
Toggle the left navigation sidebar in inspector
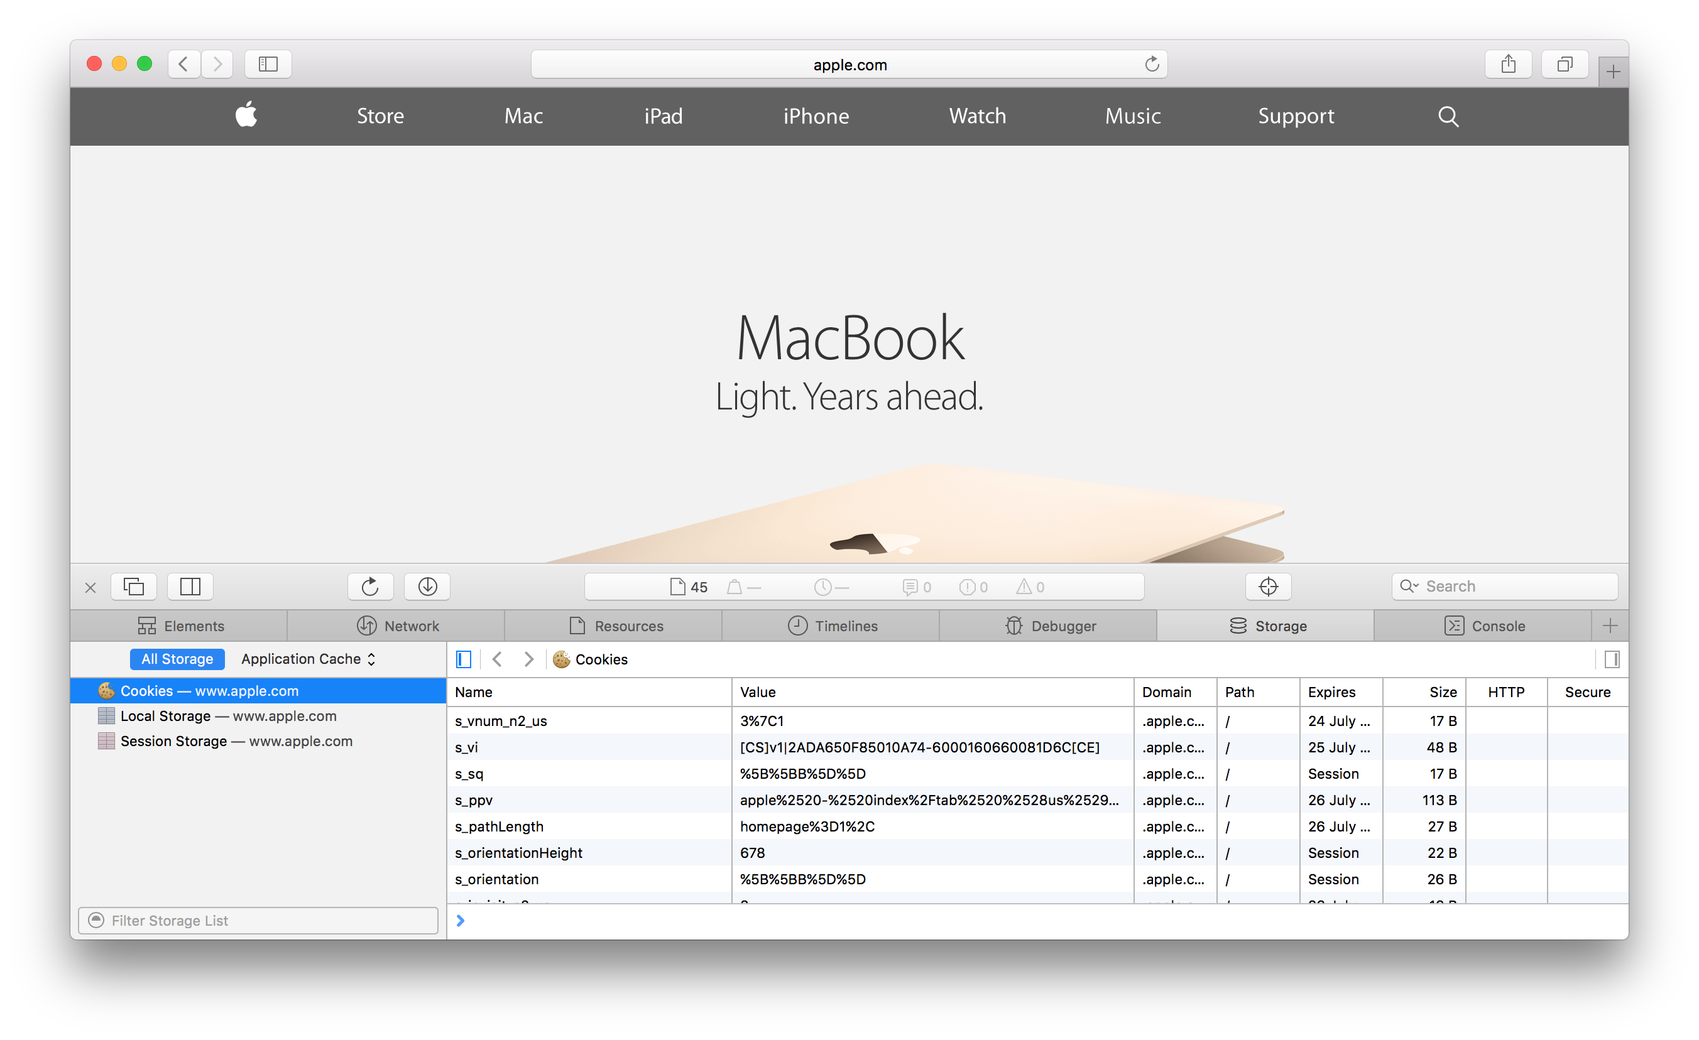pos(463,659)
